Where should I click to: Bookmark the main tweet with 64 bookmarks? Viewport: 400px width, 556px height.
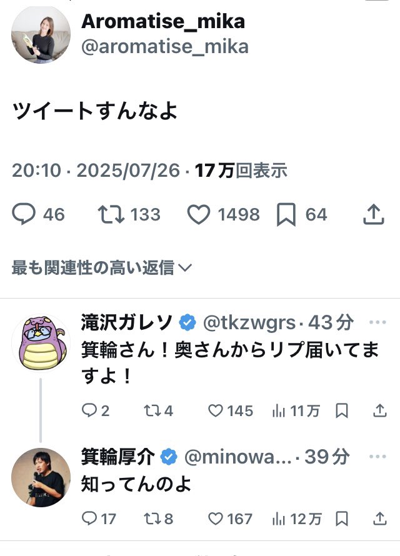click(x=286, y=215)
